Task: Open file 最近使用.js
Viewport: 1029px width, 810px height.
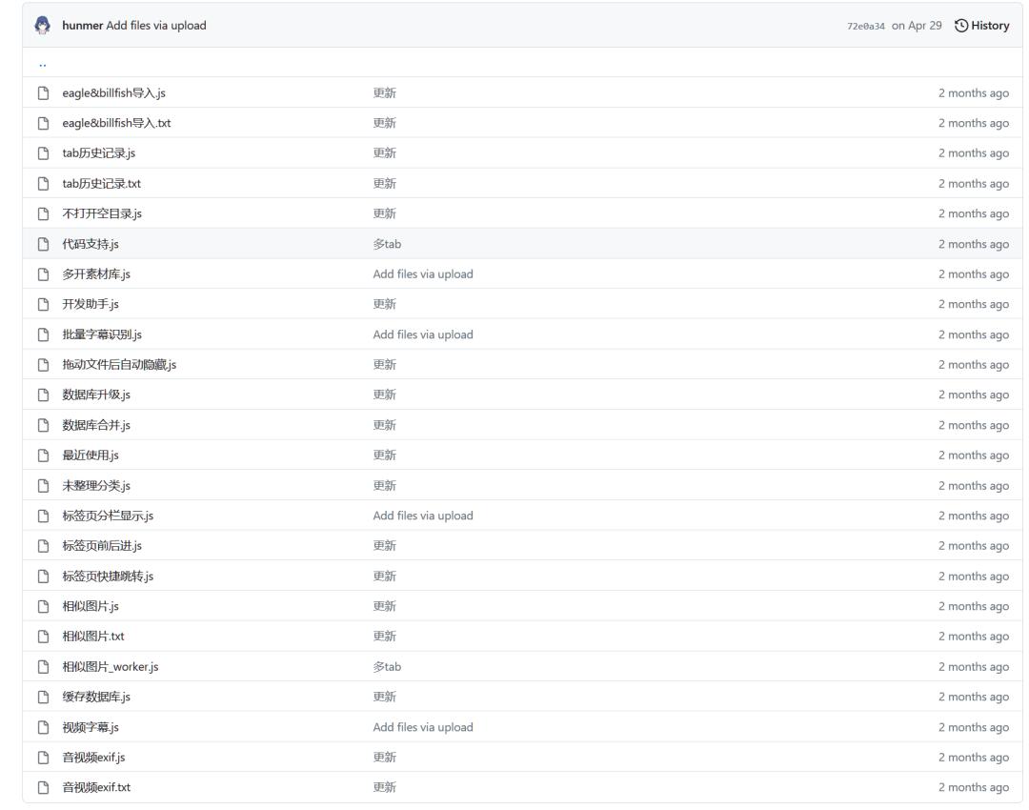Action: tap(91, 456)
